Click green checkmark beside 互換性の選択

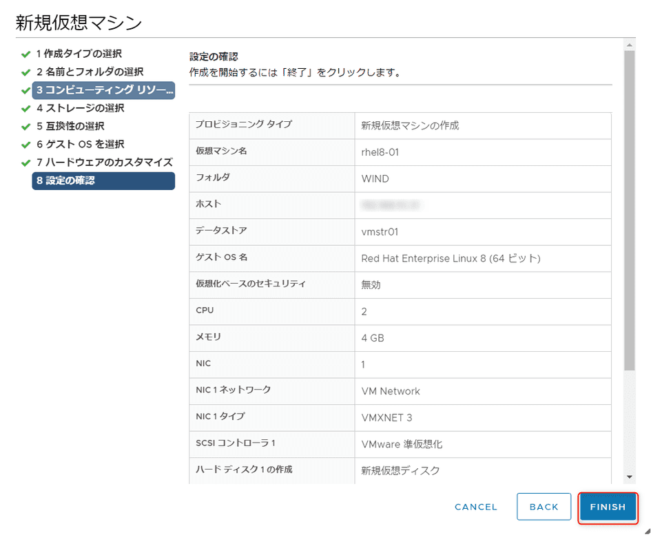point(25,127)
